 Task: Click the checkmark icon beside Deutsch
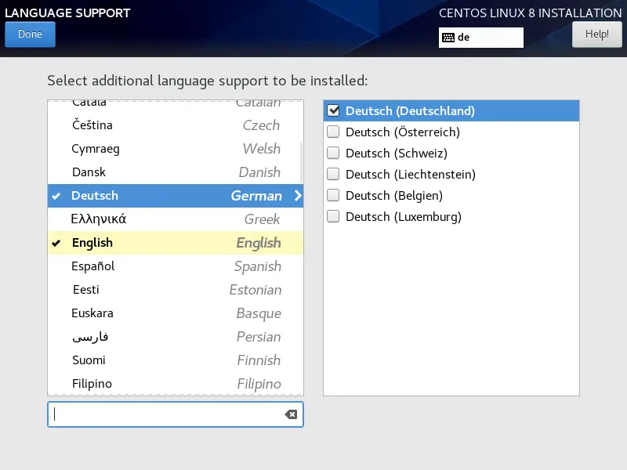click(56, 196)
